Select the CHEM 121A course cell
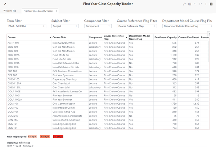The width and height of the screenshot is (216, 153). pos(30,83)
